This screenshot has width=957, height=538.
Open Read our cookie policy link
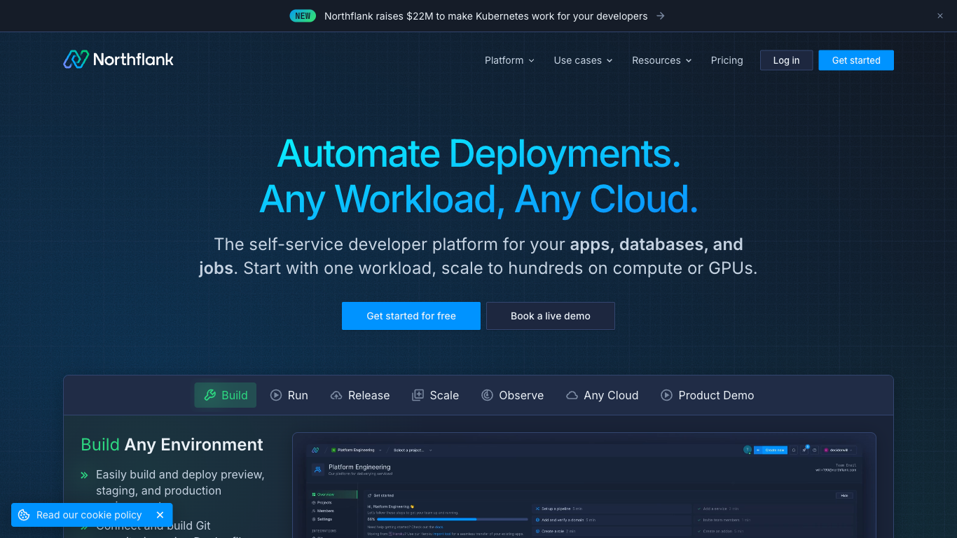click(89, 515)
